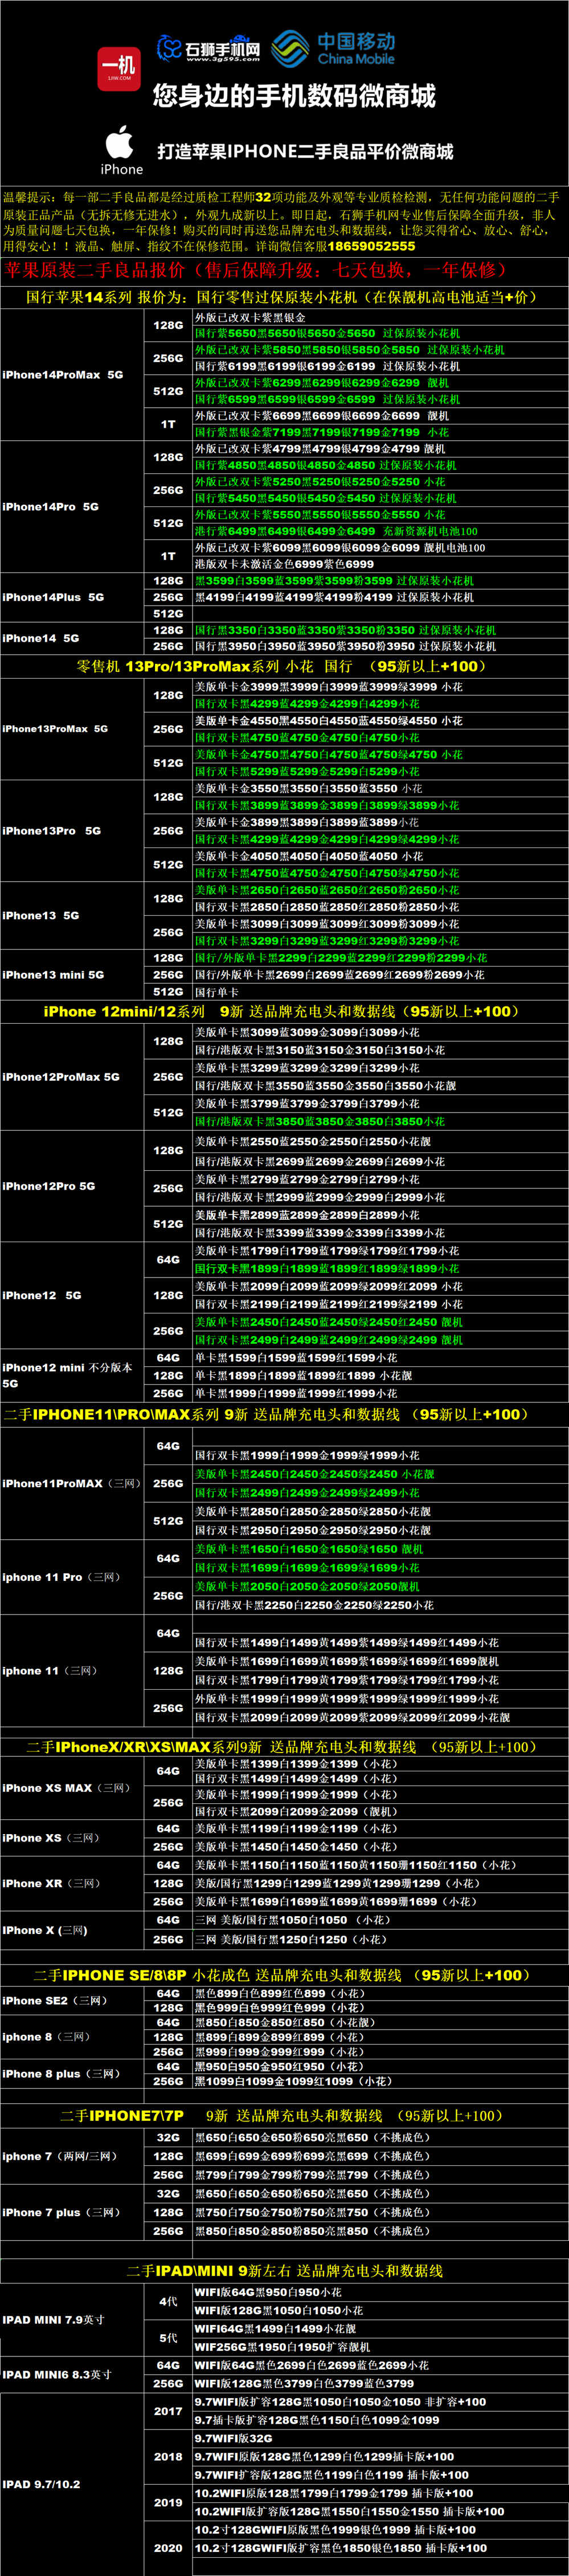Select the iphone 7（两网/三网） model cell
569x2576 pixels.
tap(72, 2156)
